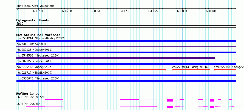Select second exon block of UGP2|NM_006759
This screenshot has width=244, height=110.
tap(212, 107)
